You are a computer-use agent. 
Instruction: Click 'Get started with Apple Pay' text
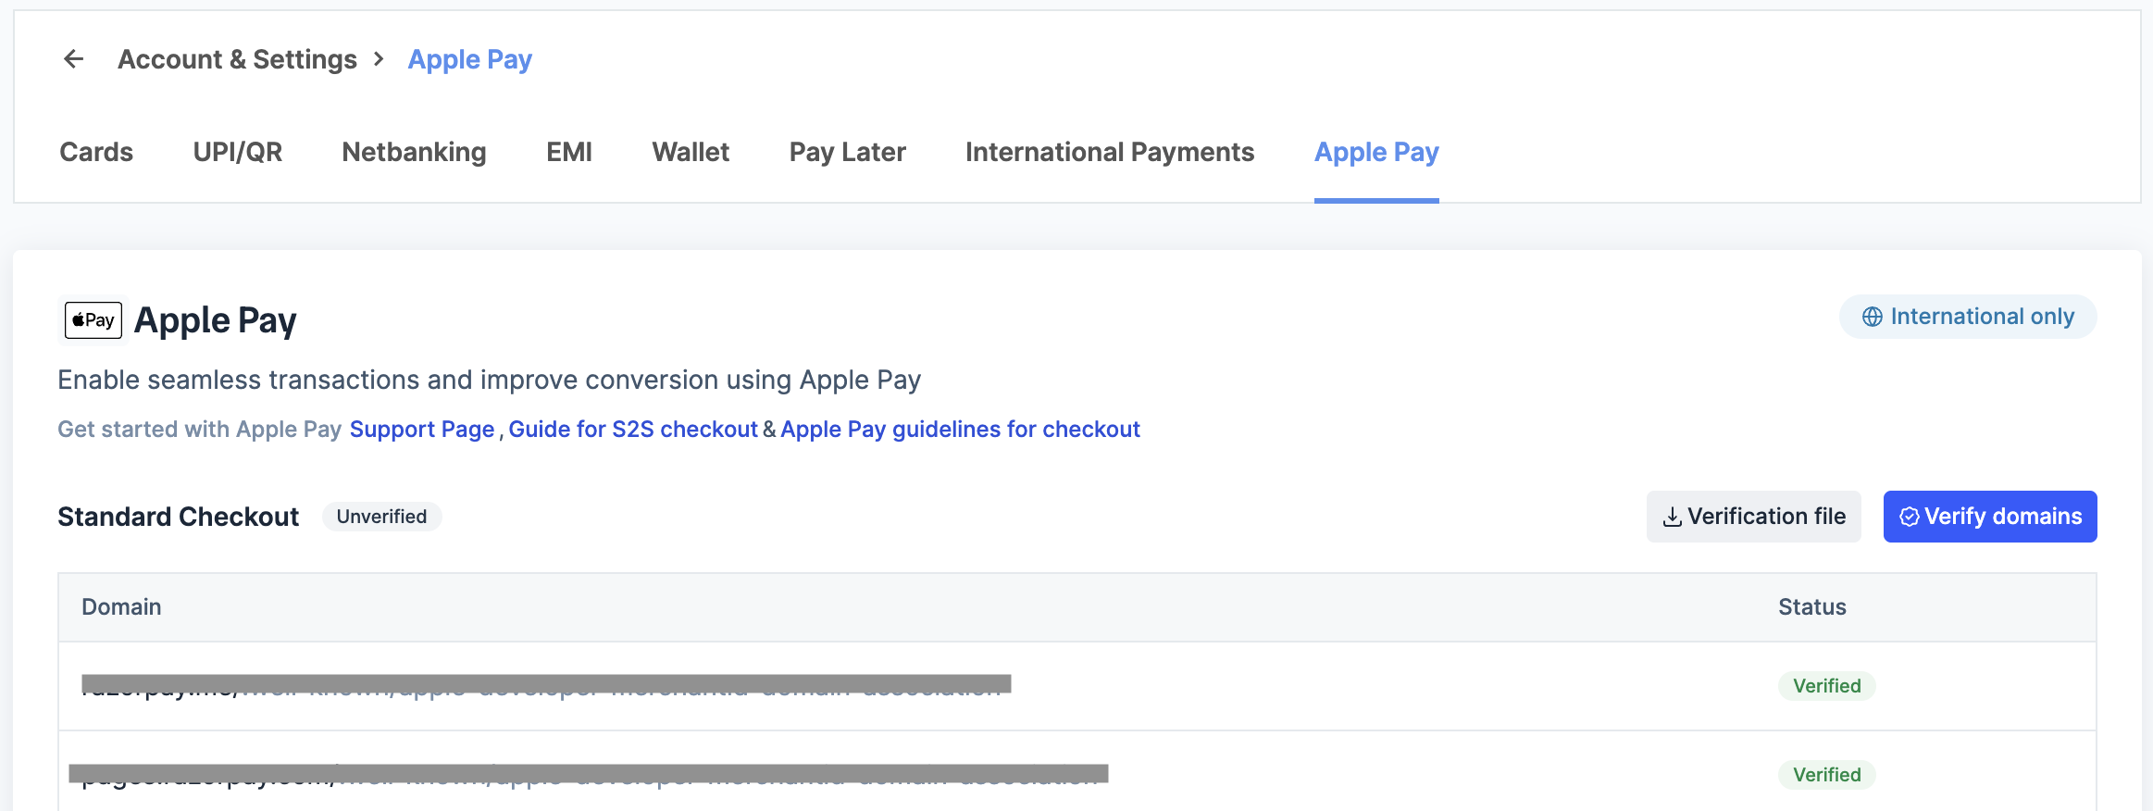[x=199, y=430]
